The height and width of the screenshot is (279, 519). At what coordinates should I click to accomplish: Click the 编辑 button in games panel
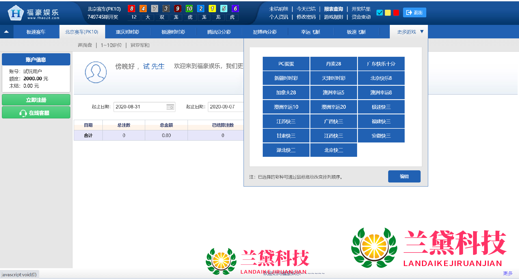[404, 176]
